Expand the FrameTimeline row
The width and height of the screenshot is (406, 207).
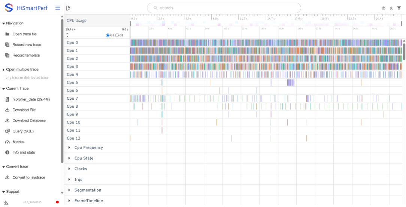[69, 201]
